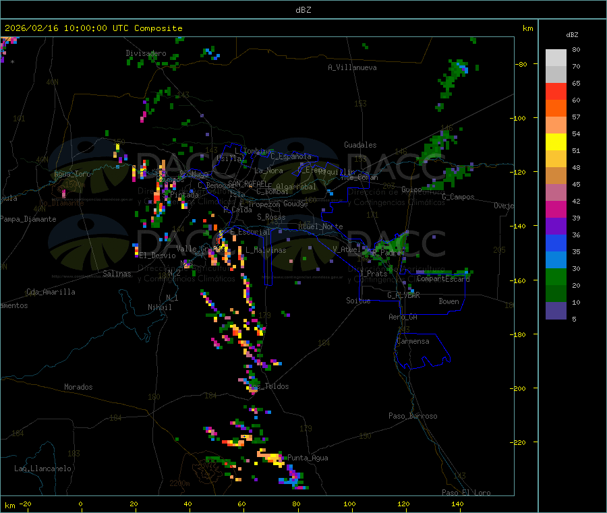This screenshot has width=607, height=513.
Task: Click the km unit label above the vertical axis
Action: tap(527, 28)
